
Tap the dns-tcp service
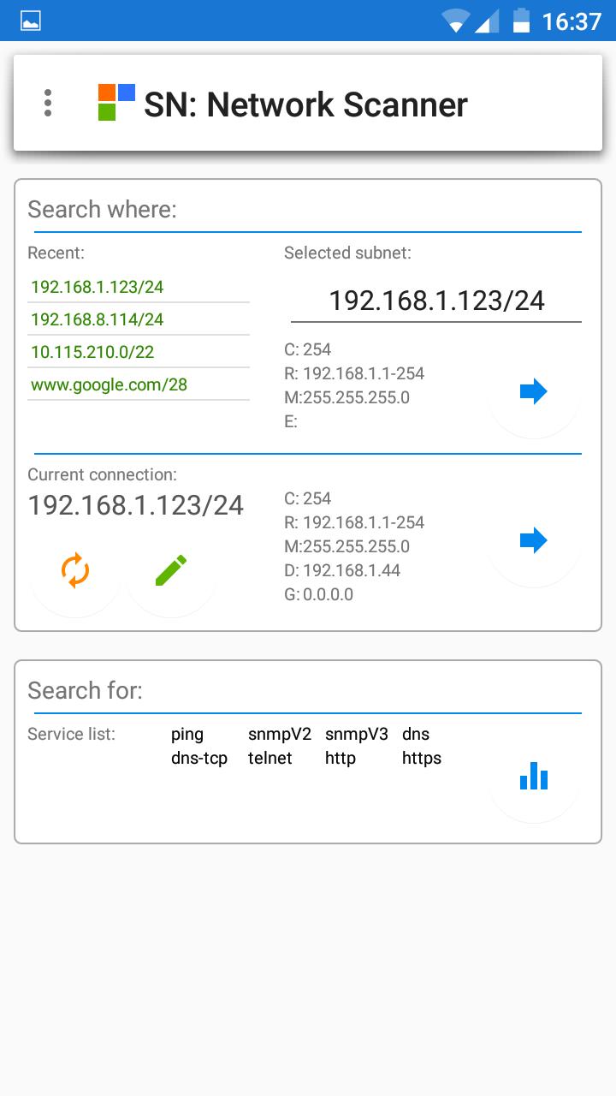point(199,759)
